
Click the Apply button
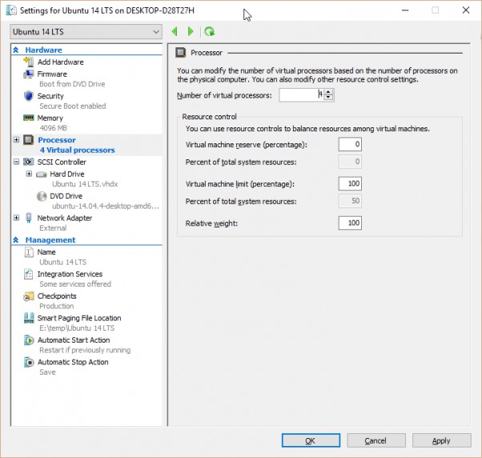pyautogui.click(x=441, y=440)
